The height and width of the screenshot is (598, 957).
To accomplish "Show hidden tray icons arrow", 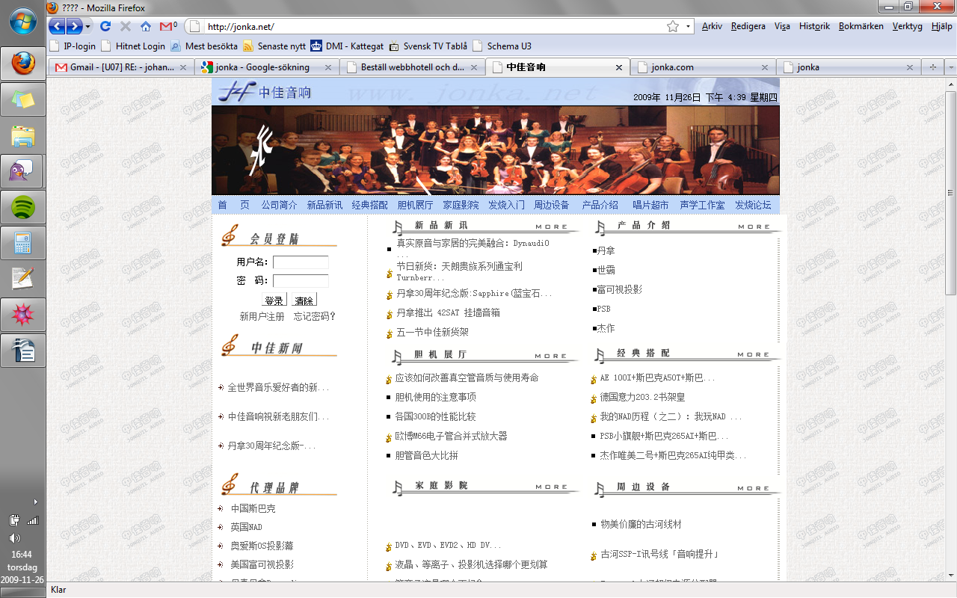I will point(35,502).
